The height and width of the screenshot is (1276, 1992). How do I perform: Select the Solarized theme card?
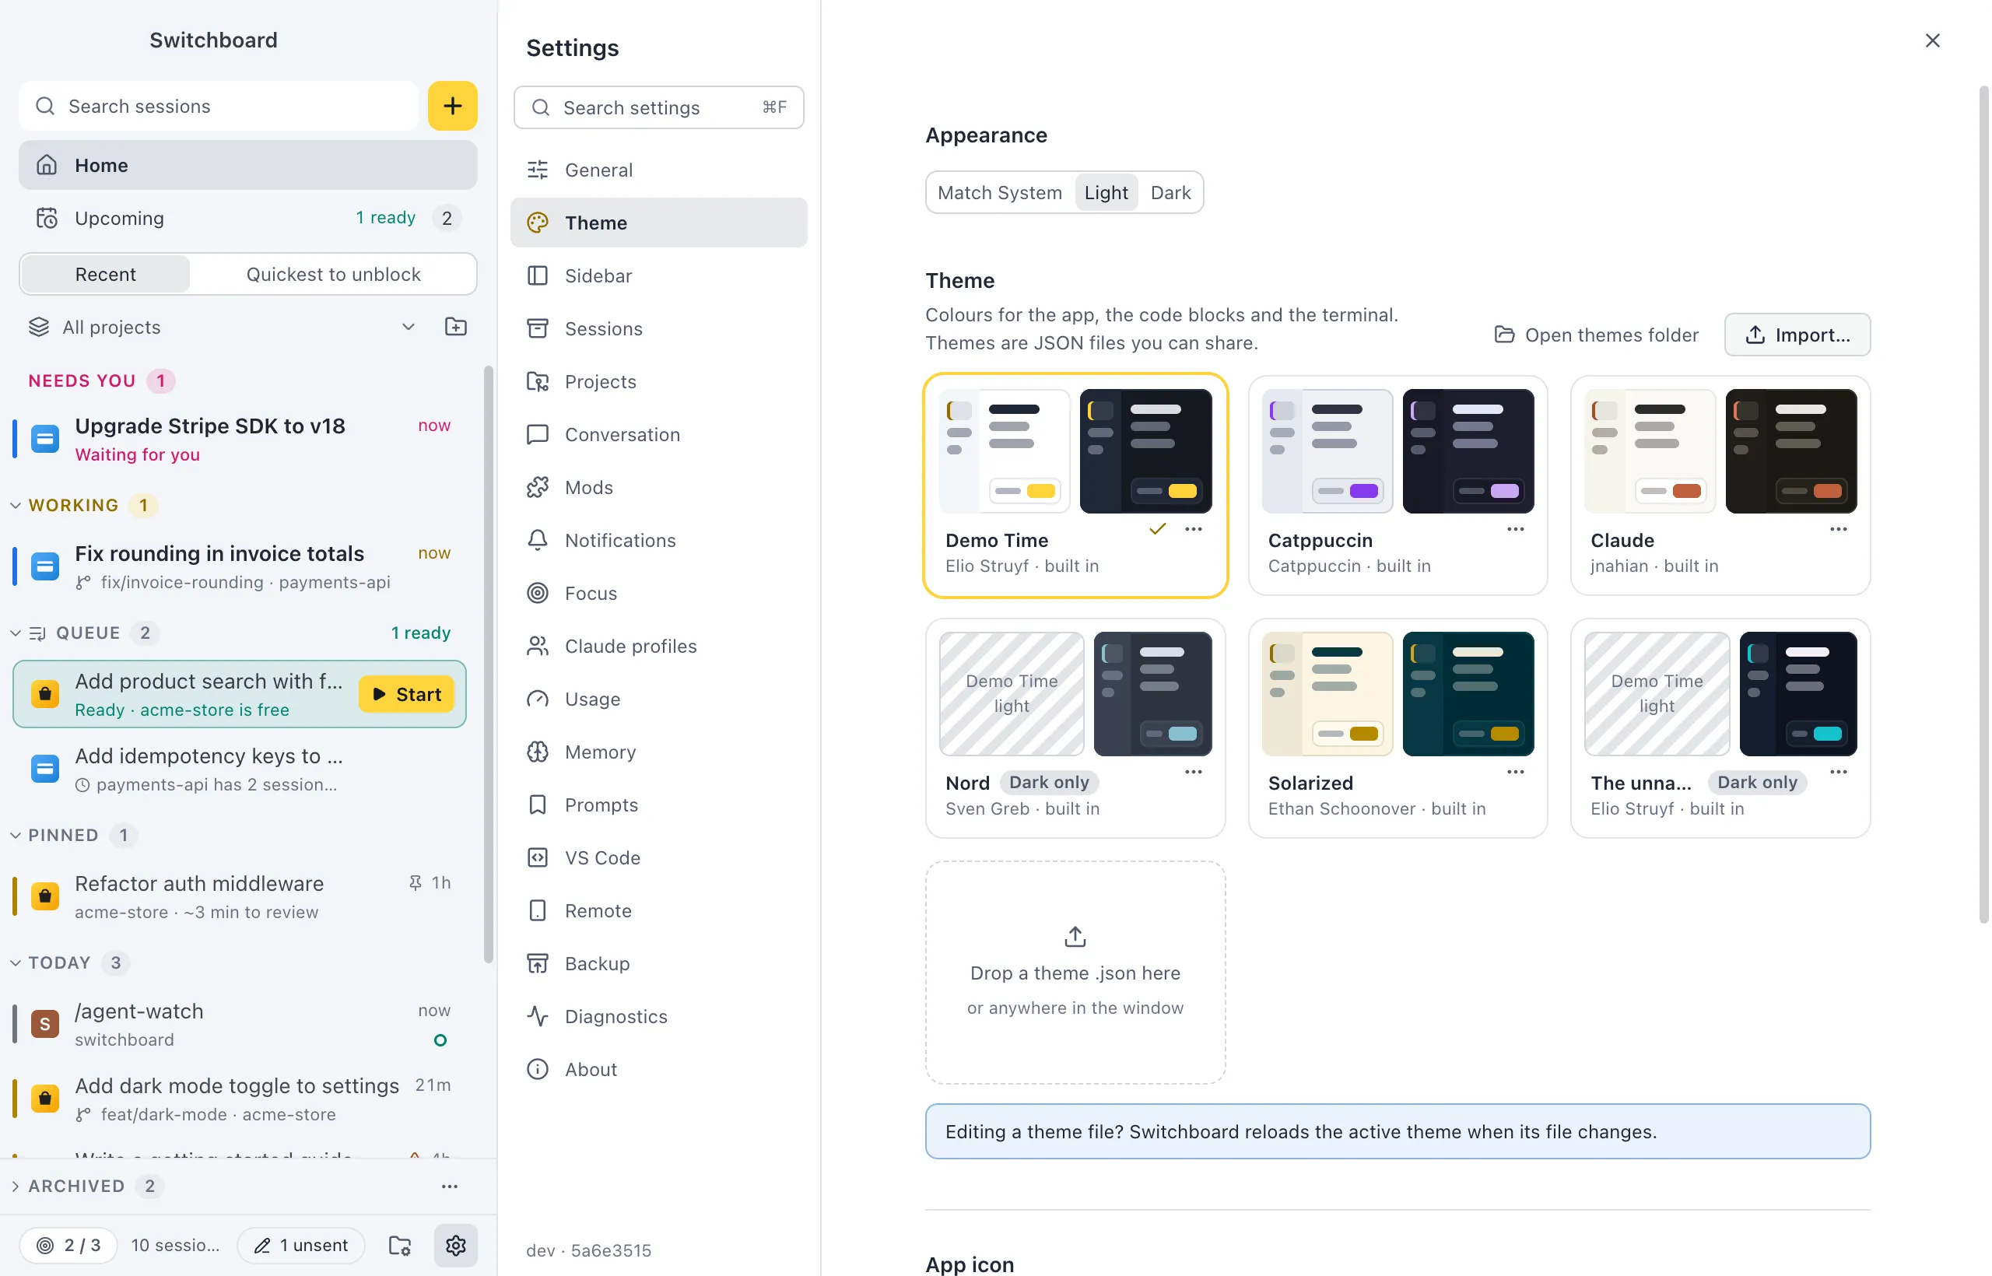click(x=1398, y=728)
